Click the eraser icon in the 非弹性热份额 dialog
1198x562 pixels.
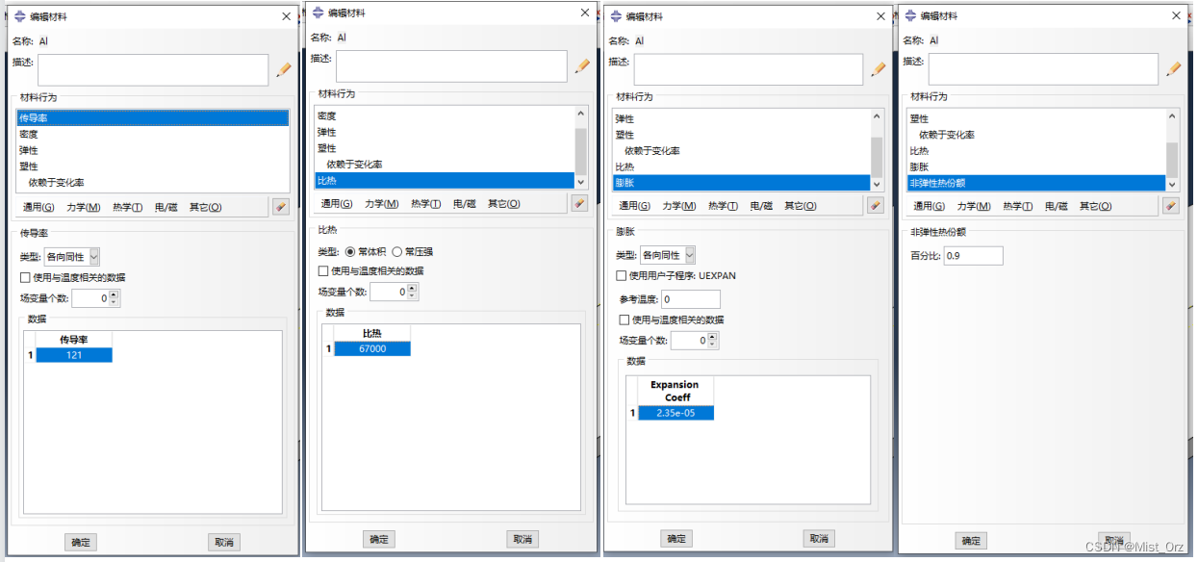[1173, 204]
